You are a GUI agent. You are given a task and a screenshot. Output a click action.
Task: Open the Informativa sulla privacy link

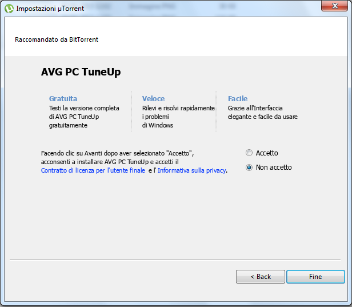pyautogui.click(x=192, y=170)
